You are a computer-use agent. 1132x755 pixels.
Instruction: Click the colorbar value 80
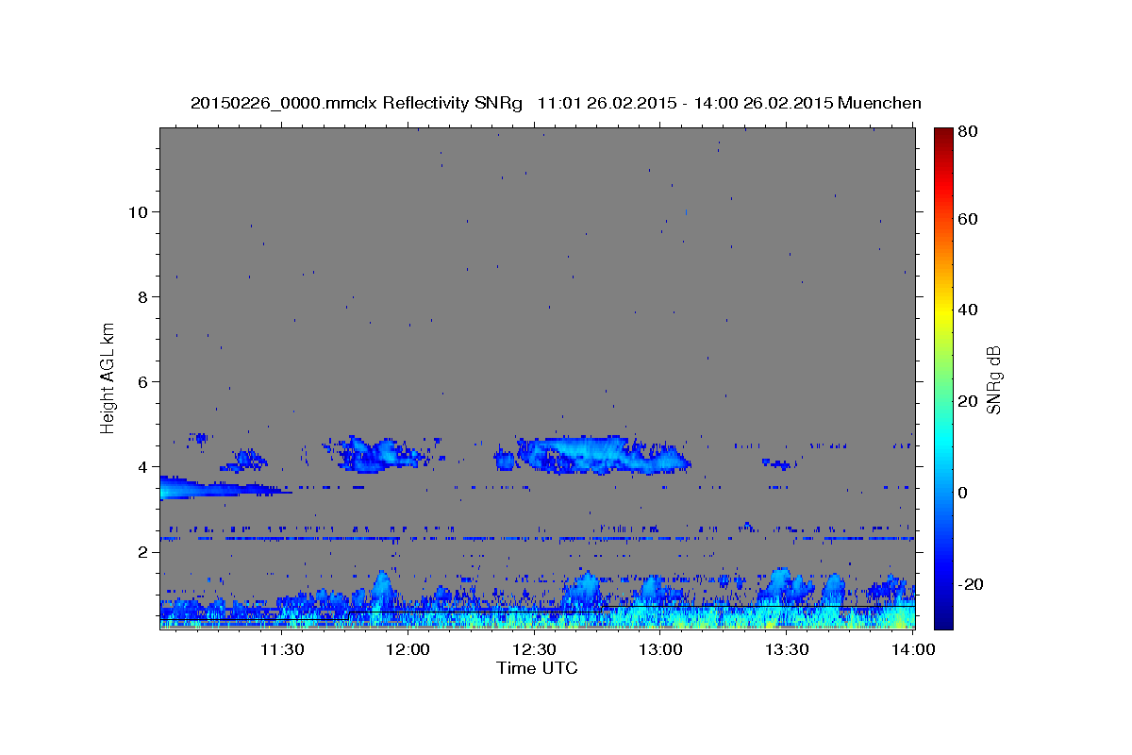point(967,132)
